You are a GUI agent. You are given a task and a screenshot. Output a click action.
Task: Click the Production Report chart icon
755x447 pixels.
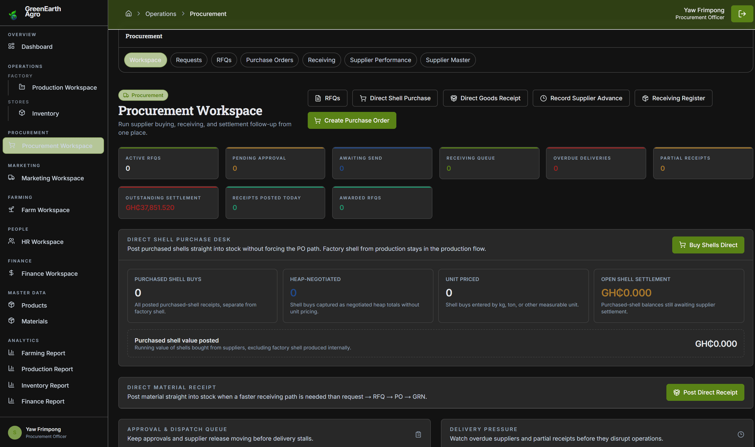(11, 368)
